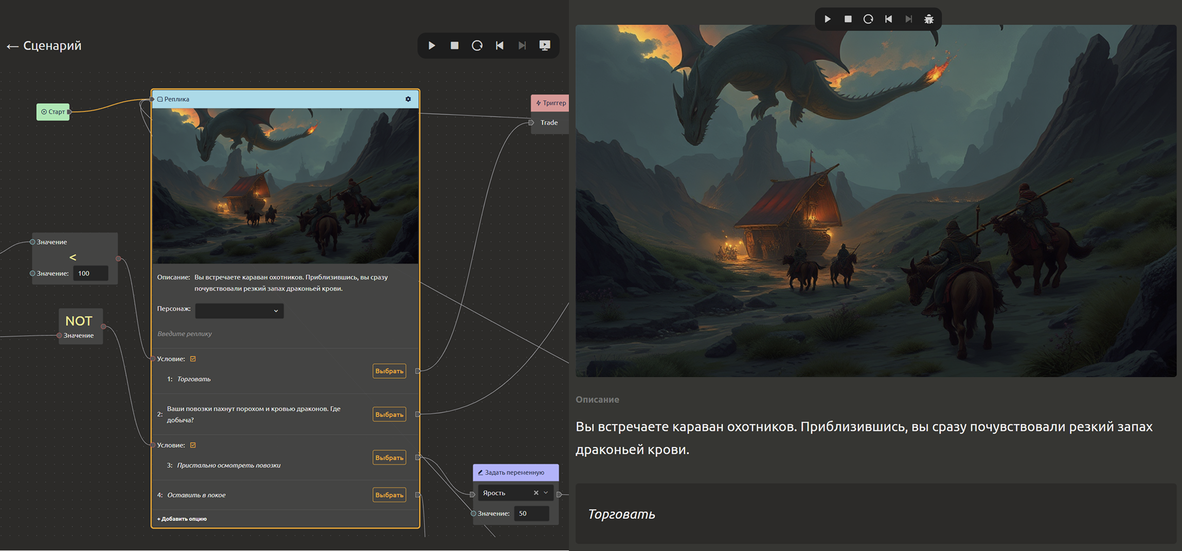Click restart icon in the editor toolbar
The width and height of the screenshot is (1182, 551).
[477, 46]
